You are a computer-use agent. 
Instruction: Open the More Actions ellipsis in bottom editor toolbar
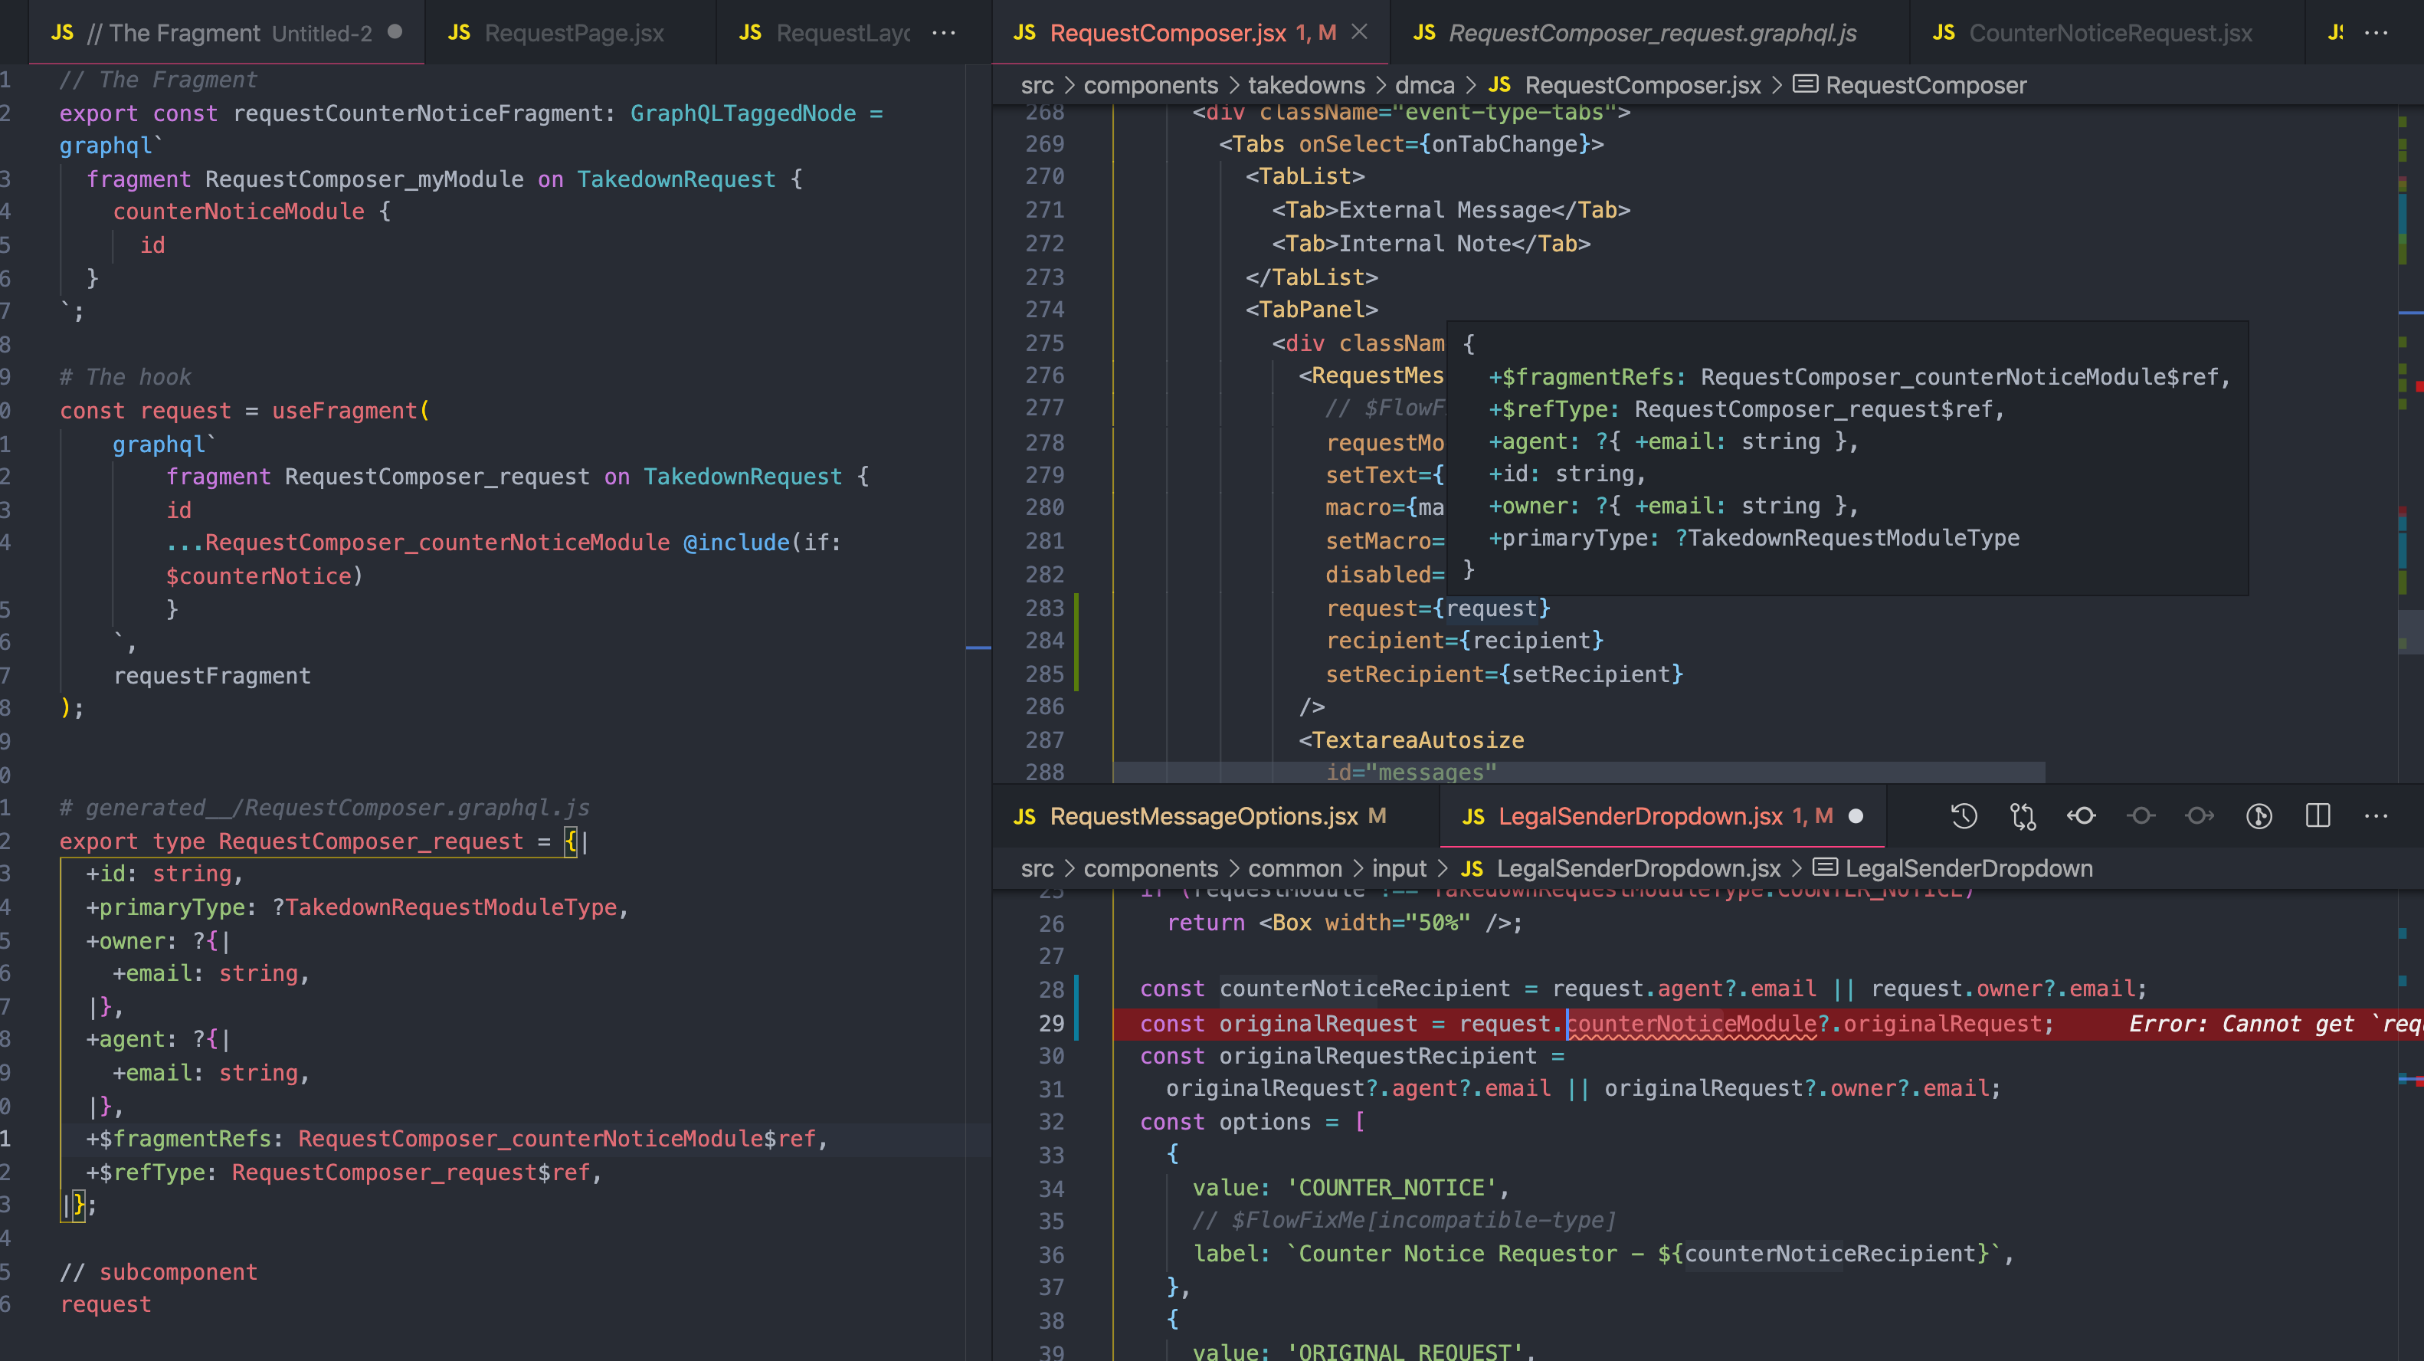click(2378, 816)
